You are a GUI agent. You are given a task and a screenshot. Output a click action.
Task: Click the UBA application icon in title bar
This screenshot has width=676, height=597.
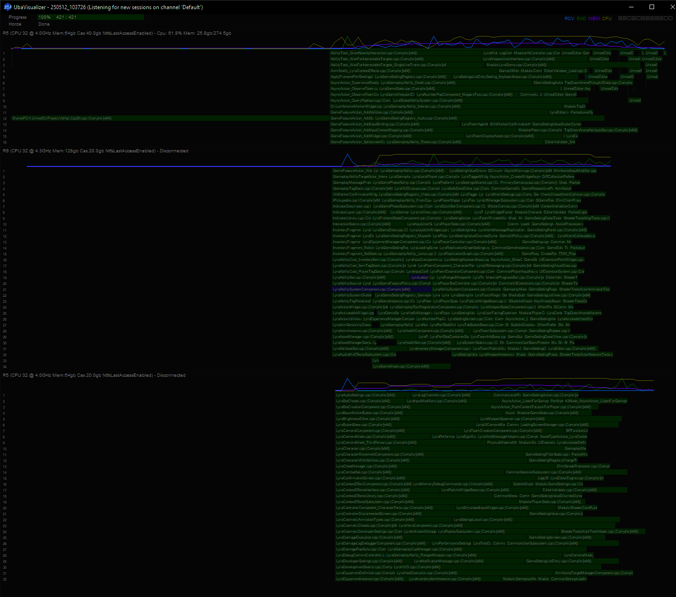(7, 7)
